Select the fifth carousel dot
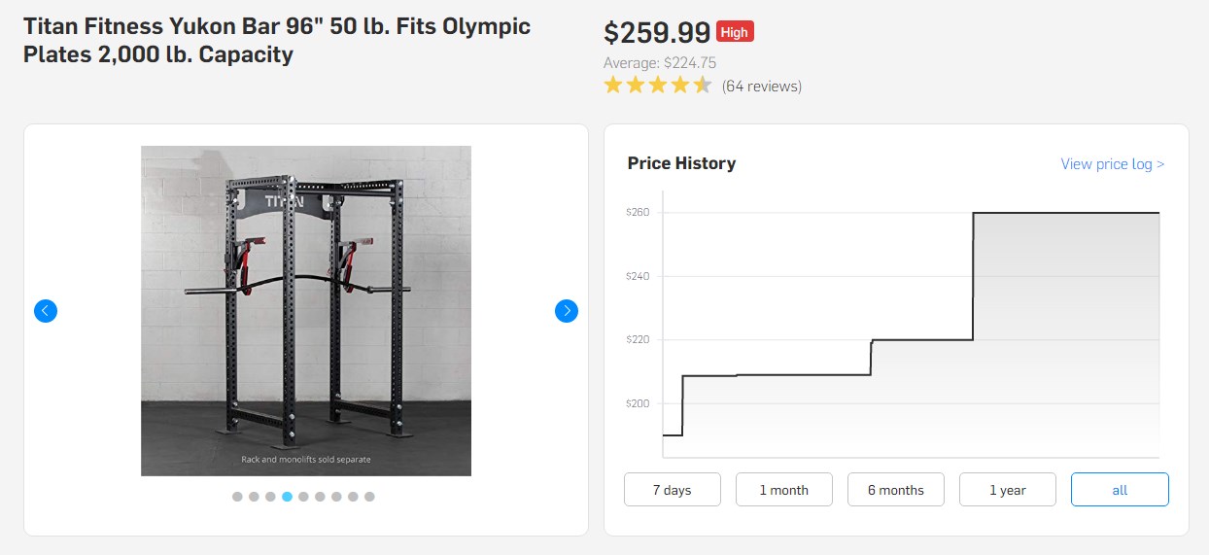Screen dimensions: 1209x555 pos(303,497)
